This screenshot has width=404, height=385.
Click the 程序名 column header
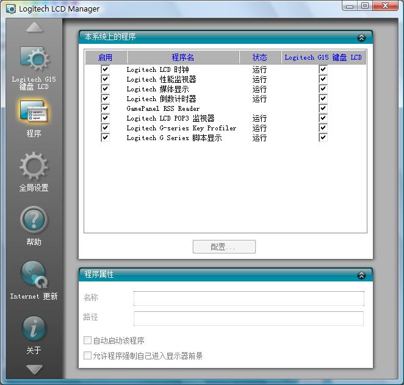coord(183,57)
